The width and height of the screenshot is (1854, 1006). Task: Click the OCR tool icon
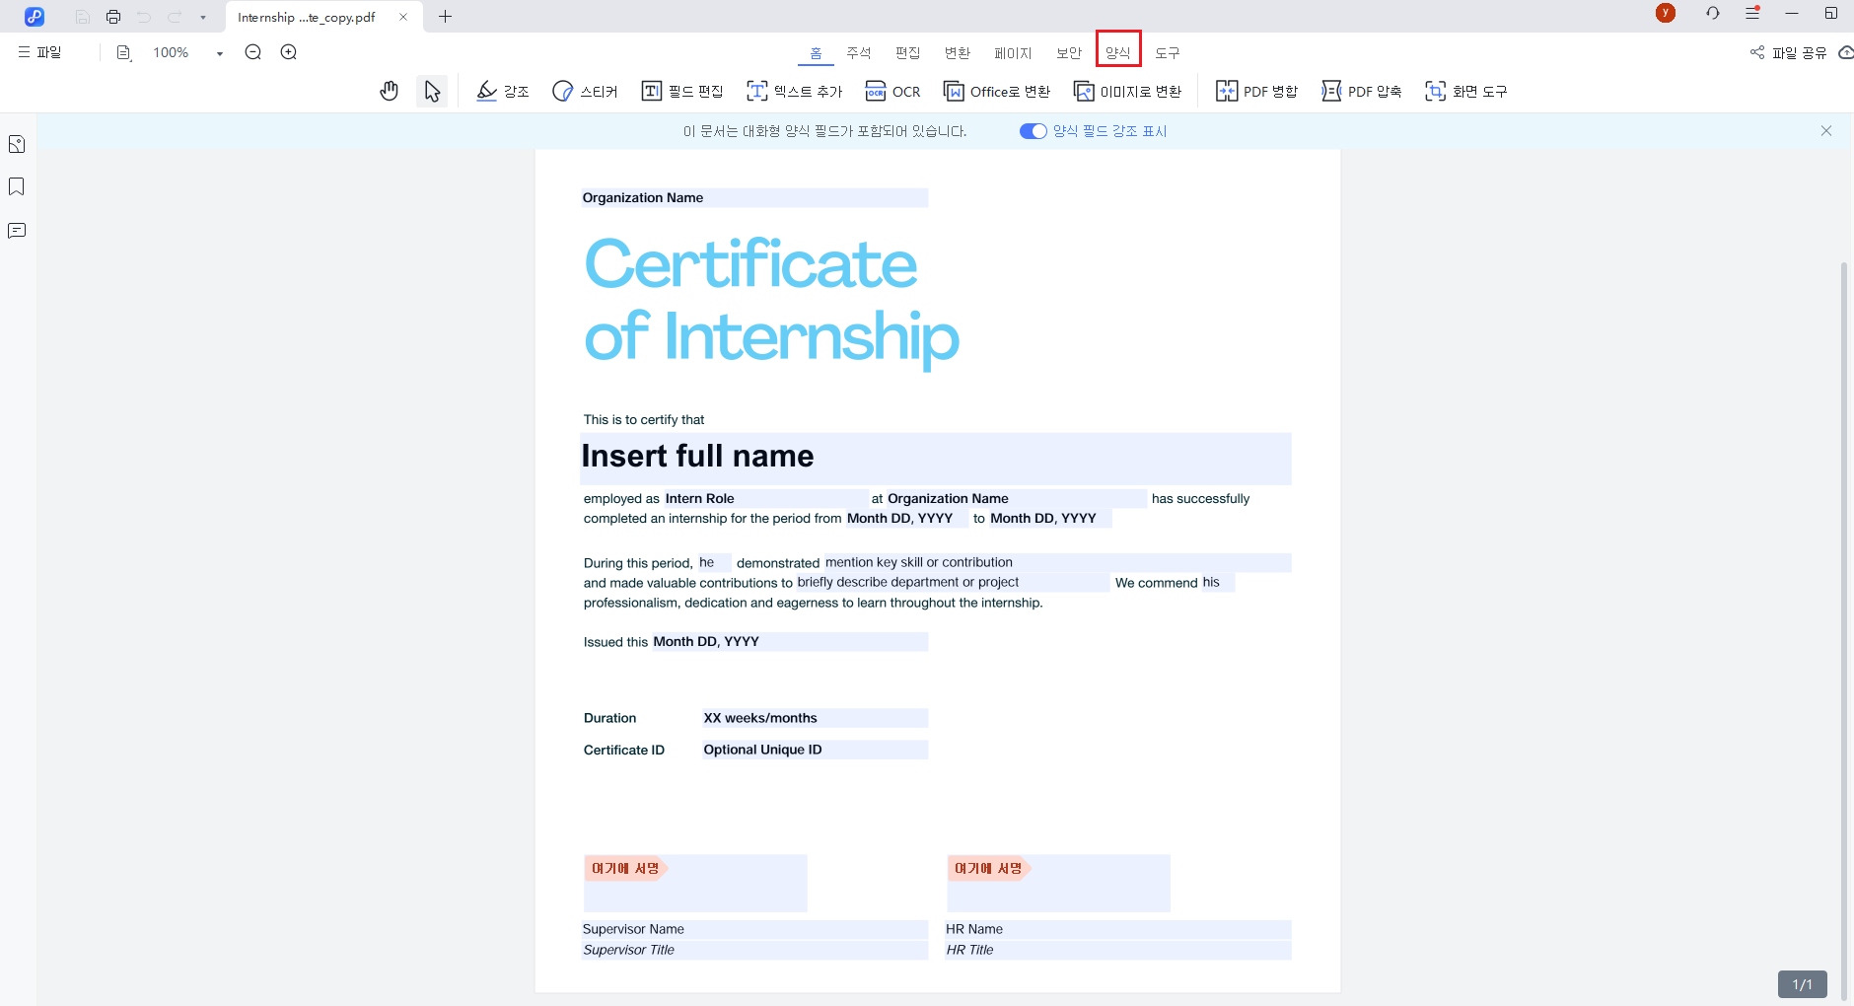coord(876,92)
